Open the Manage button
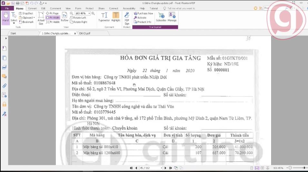Image resolution: width=308 pixels, height=172 pixels. 172,17
